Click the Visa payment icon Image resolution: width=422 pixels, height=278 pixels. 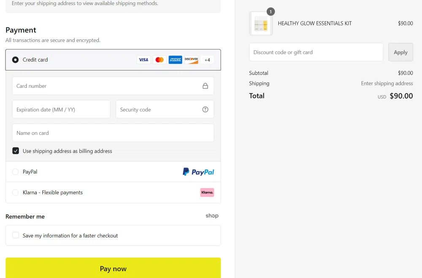tap(143, 60)
